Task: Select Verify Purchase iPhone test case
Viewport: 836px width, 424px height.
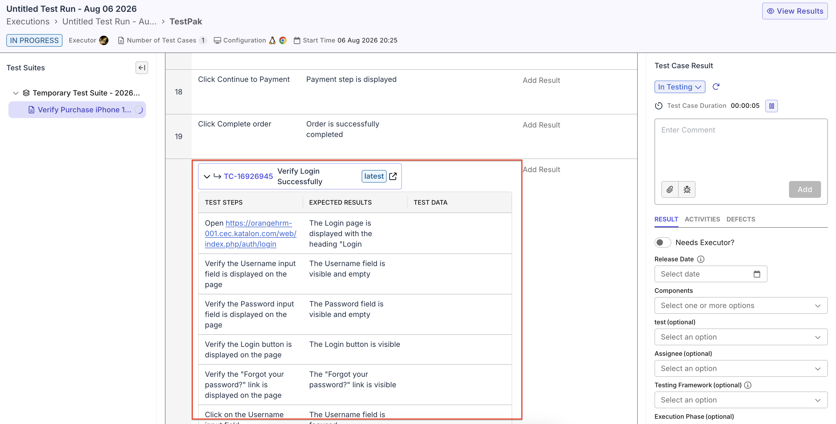Action: coord(77,110)
